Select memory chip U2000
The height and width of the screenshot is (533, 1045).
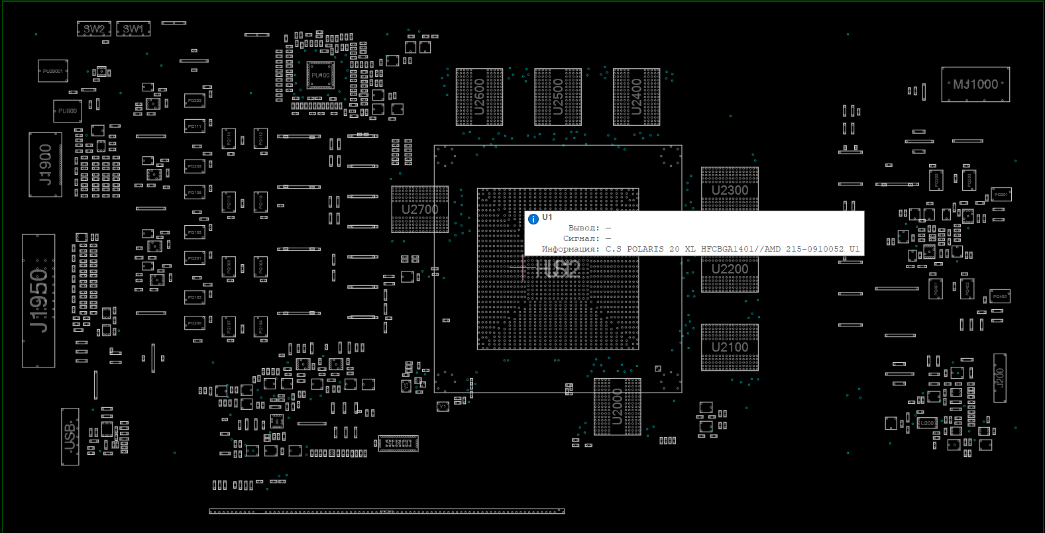(x=617, y=407)
